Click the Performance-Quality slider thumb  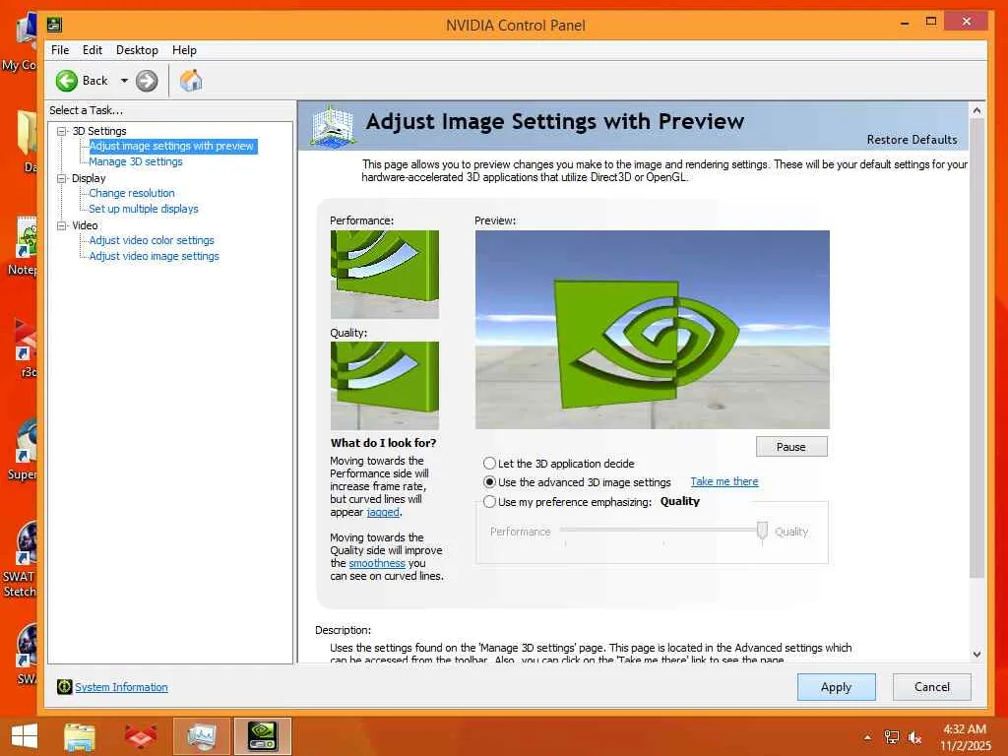pos(763,531)
